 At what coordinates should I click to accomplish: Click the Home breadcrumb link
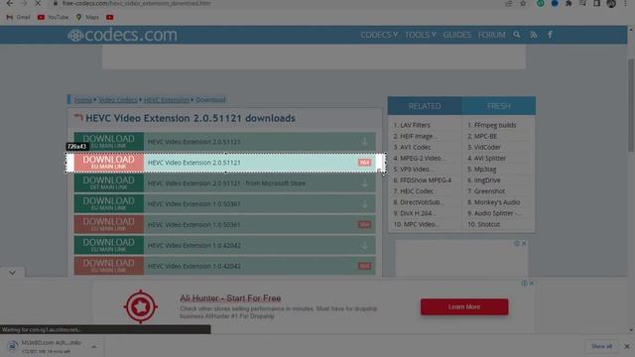click(x=83, y=99)
